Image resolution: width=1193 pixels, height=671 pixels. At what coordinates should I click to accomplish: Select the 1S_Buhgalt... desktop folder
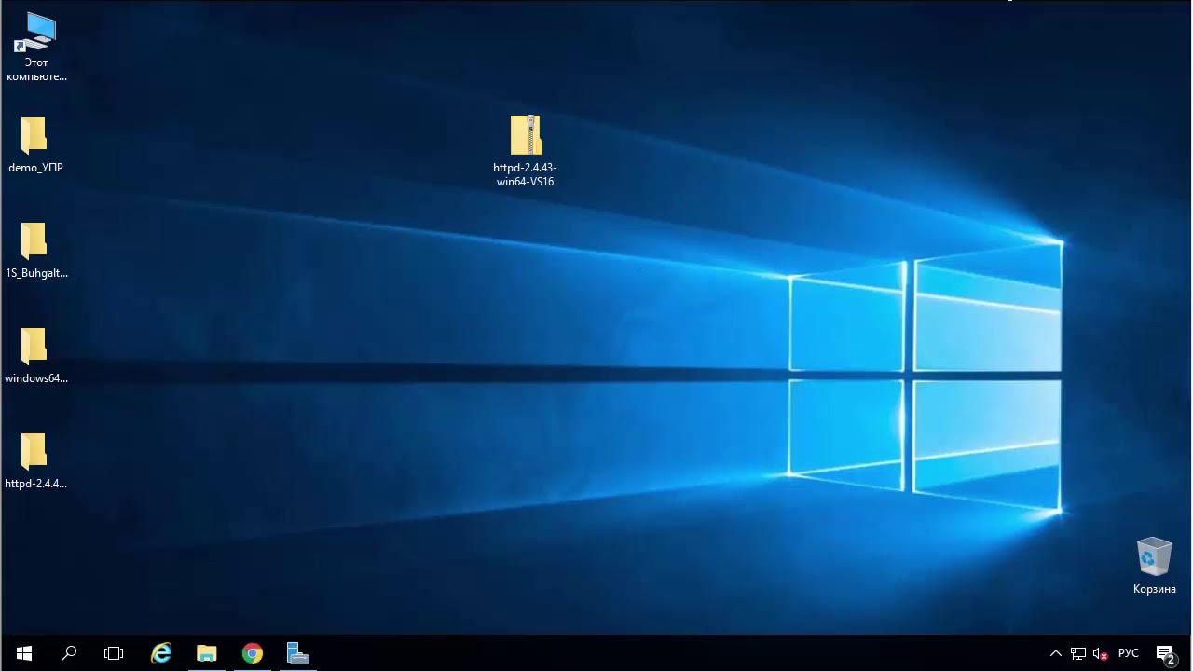(x=36, y=251)
